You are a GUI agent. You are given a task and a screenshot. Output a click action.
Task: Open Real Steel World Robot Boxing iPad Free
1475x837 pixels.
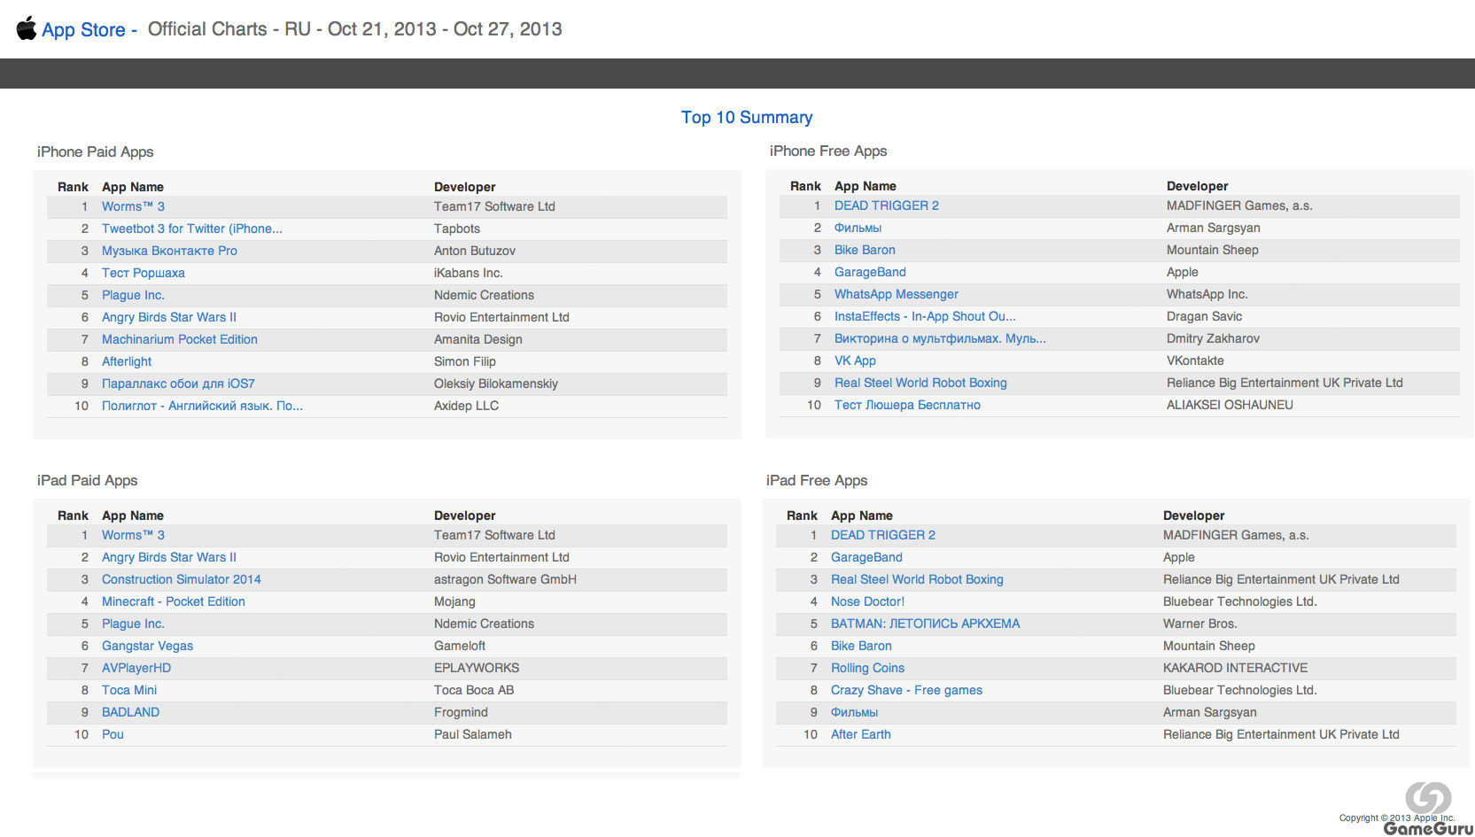point(917,579)
